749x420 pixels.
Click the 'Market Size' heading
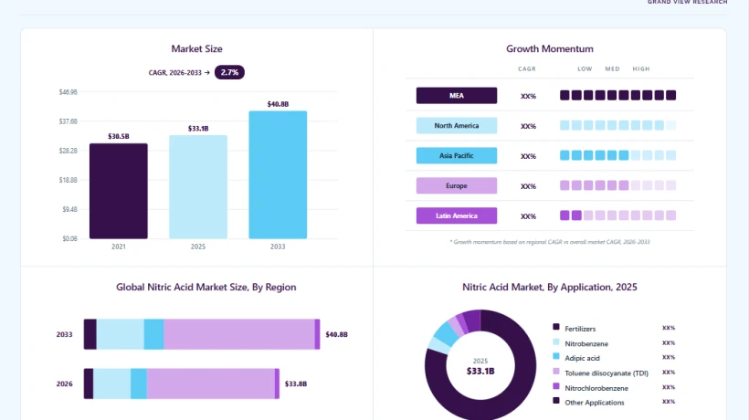tap(196, 48)
